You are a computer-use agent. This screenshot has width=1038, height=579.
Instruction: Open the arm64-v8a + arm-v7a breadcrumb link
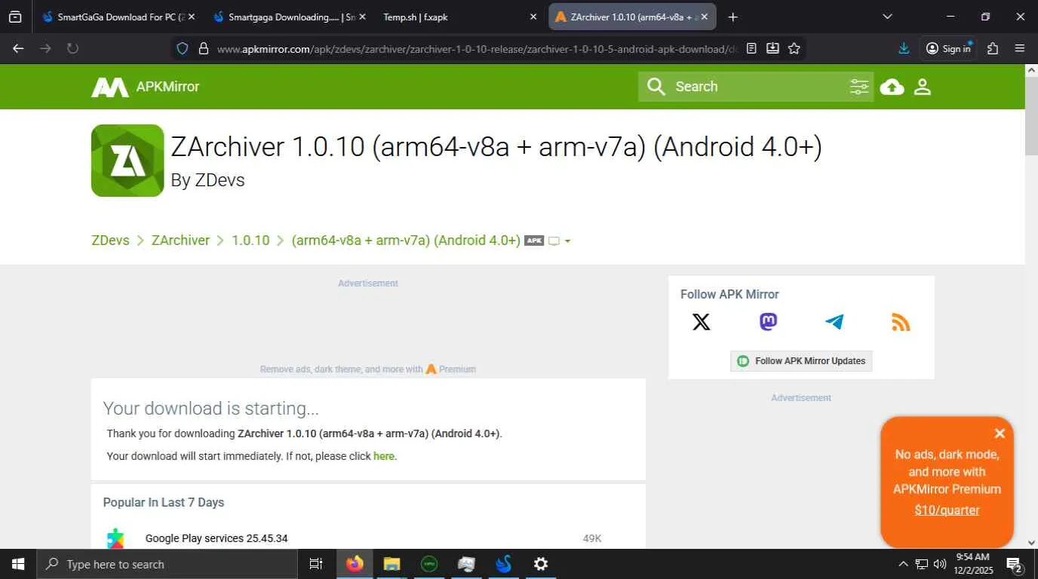pyautogui.click(x=406, y=240)
